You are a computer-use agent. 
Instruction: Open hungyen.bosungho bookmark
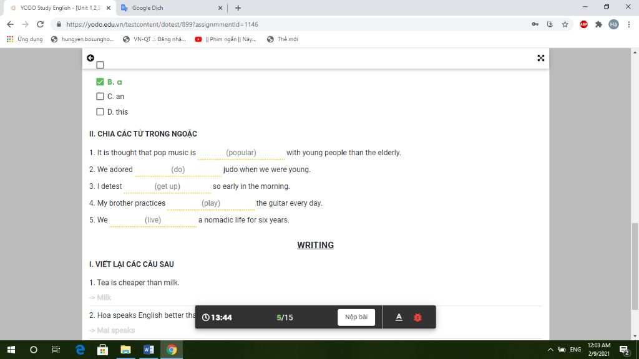click(x=82, y=39)
